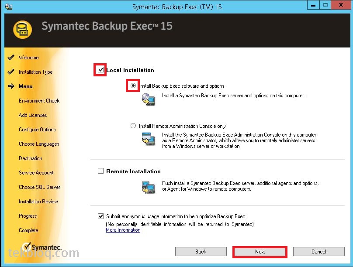
Task: Click Destination step in sidebar
Action: coord(31,158)
